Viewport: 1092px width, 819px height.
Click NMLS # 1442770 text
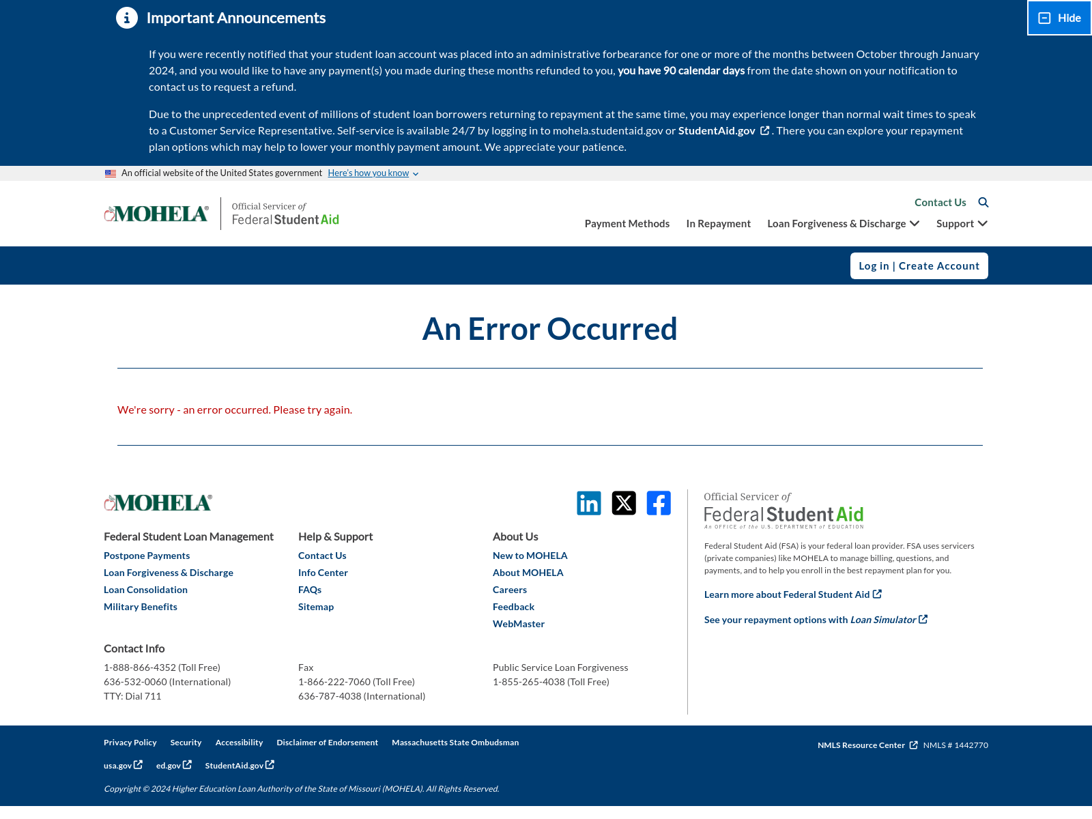click(955, 745)
